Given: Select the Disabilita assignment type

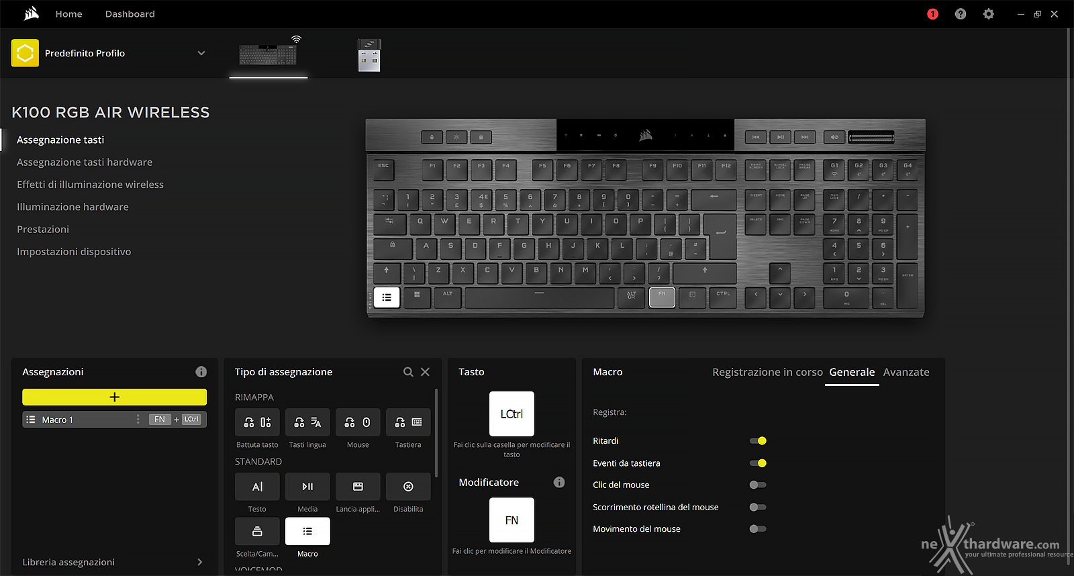Looking at the screenshot, I should pyautogui.click(x=408, y=487).
